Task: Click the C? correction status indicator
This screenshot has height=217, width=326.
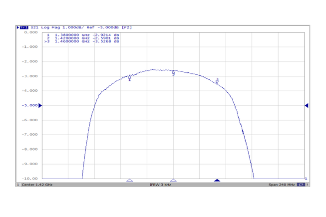Action: tap(301, 185)
